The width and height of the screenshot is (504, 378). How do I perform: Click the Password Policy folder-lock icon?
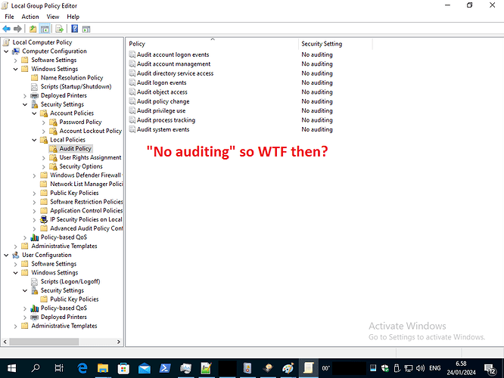click(x=54, y=122)
